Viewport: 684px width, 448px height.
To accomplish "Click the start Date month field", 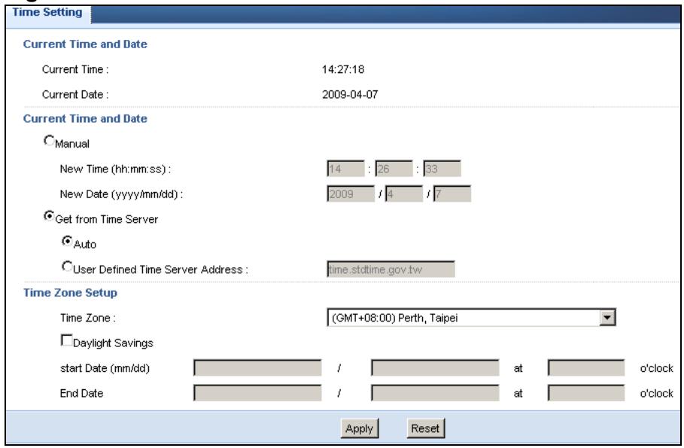I will 257,368.
